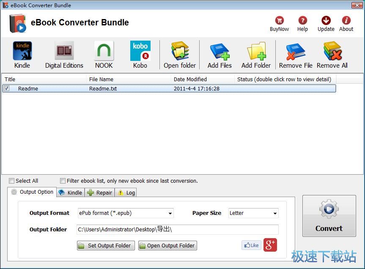Clear the list with Remove All
Screen dimensions: 365x269
tap(332, 51)
